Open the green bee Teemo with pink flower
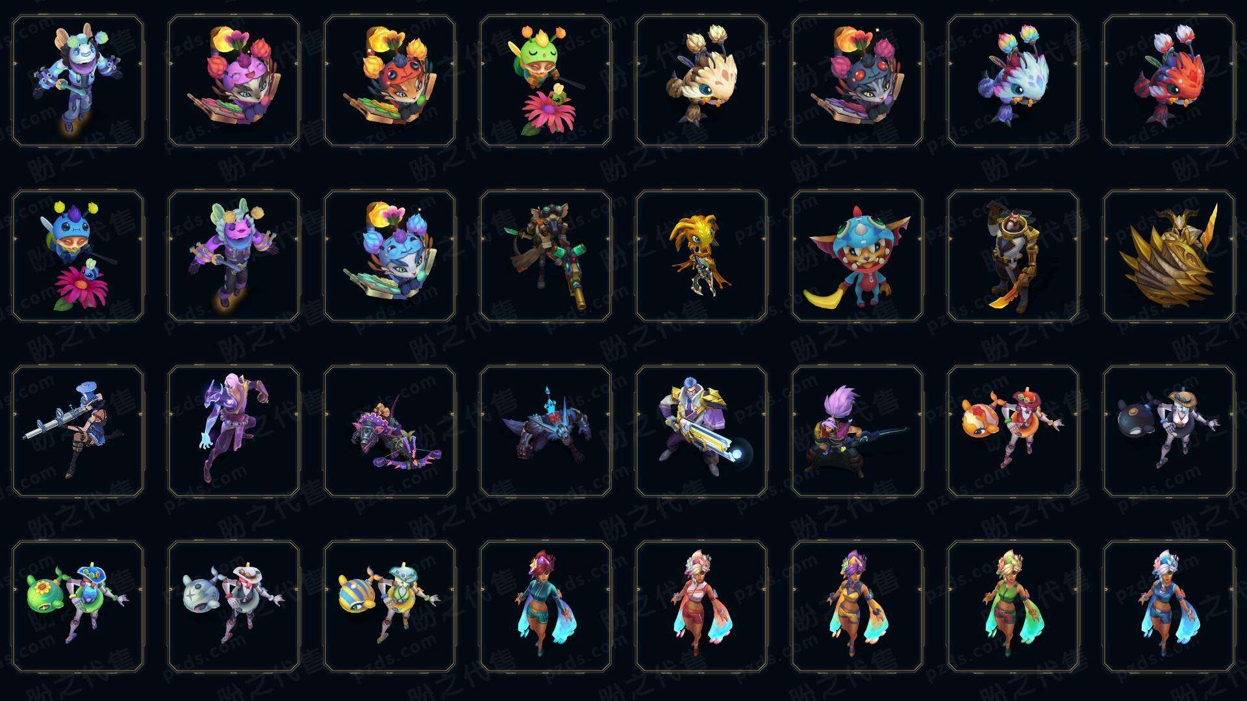 [546, 81]
